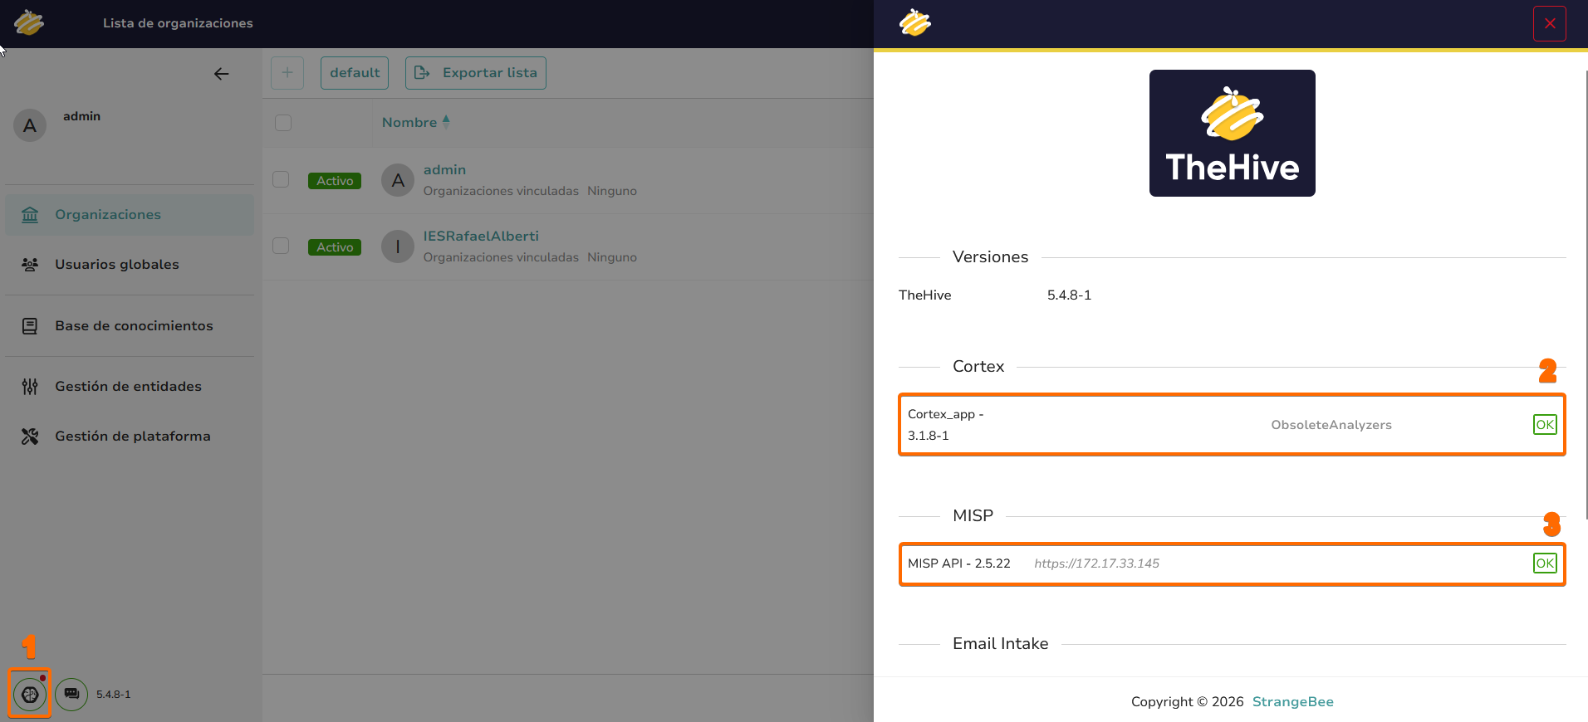1588x722 pixels.
Task: Click the Base de conocimientos book icon
Action: point(30,326)
